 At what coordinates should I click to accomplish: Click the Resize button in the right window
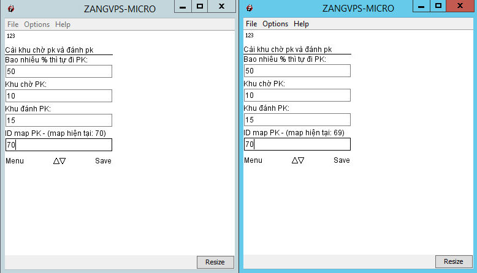[453, 262]
